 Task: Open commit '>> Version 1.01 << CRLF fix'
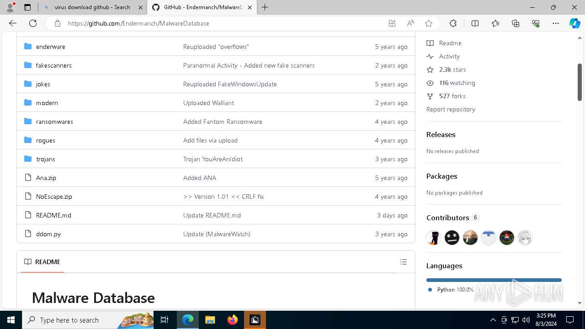[x=223, y=196]
